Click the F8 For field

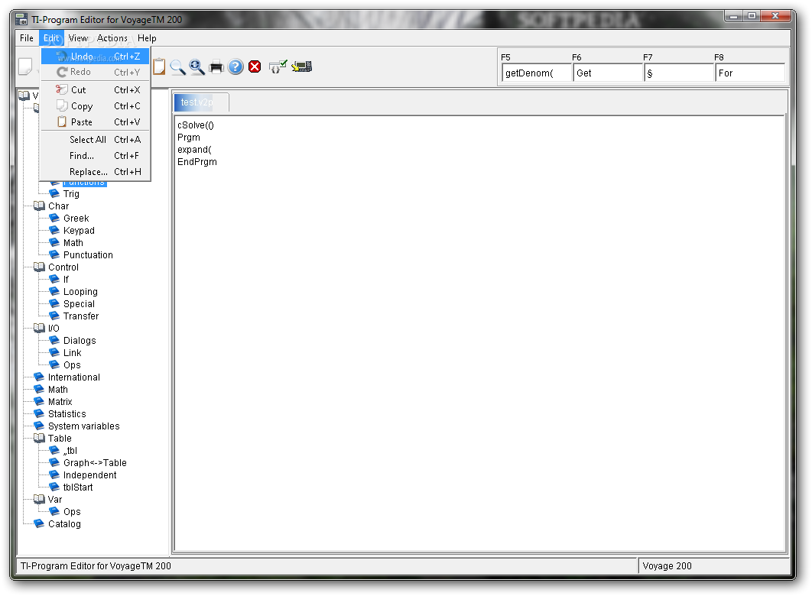pos(750,73)
